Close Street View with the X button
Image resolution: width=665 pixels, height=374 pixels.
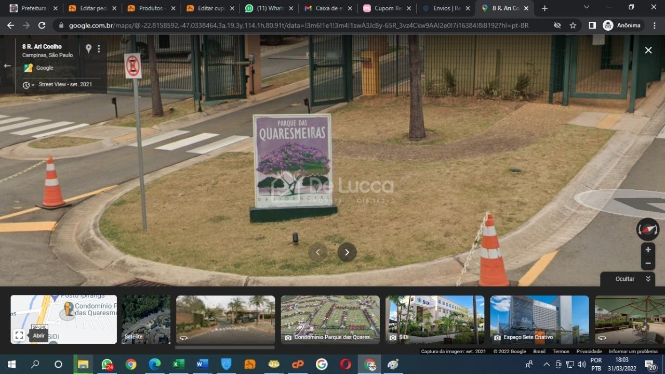[x=648, y=50]
